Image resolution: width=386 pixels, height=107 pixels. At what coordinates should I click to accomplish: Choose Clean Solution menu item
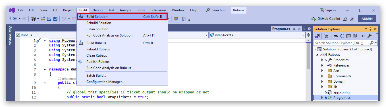pos(122,29)
